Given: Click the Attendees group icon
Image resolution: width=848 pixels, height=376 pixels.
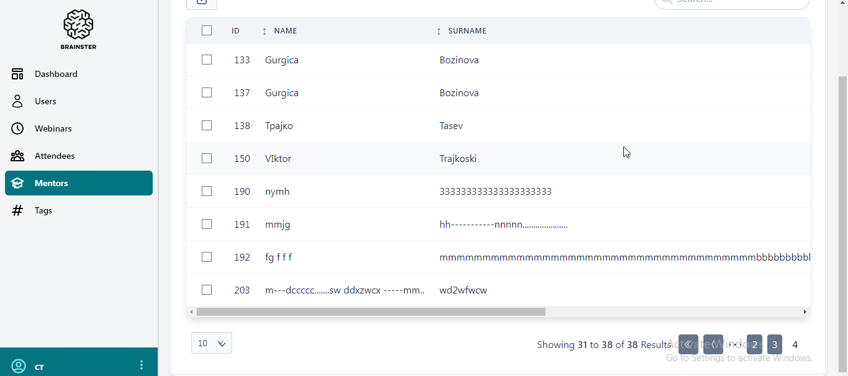Looking at the screenshot, I should tap(17, 156).
